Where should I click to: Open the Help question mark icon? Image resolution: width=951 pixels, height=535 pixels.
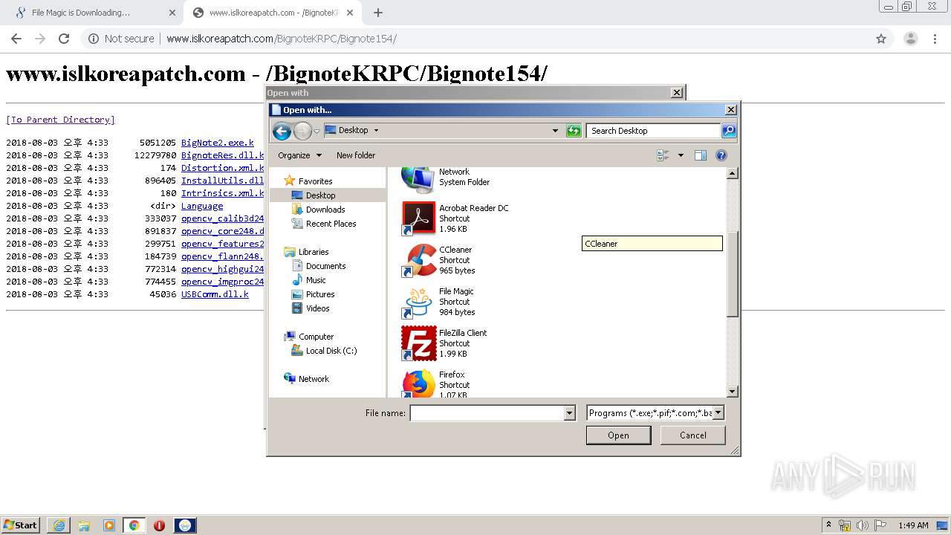pyautogui.click(x=721, y=155)
